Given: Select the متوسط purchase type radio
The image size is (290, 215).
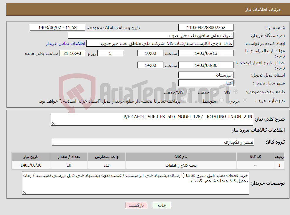Looking at the screenshot, I should coord(221,100).
